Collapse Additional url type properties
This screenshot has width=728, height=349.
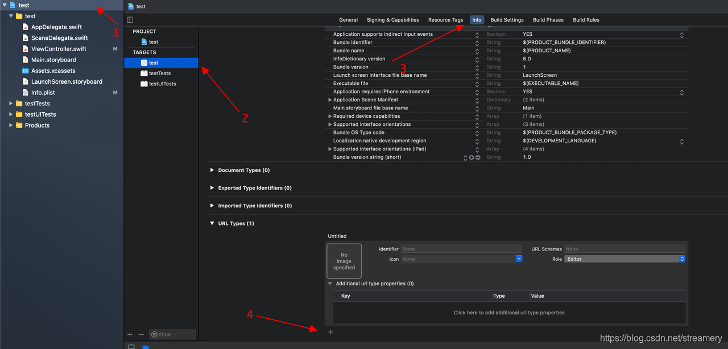(x=330, y=284)
